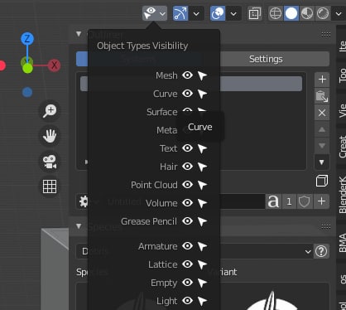
Task: Toggle Lattice visibility eye
Action: click(187, 264)
